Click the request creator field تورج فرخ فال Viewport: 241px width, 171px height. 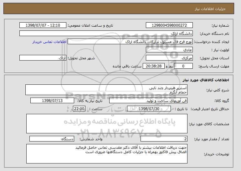(x=130, y=42)
